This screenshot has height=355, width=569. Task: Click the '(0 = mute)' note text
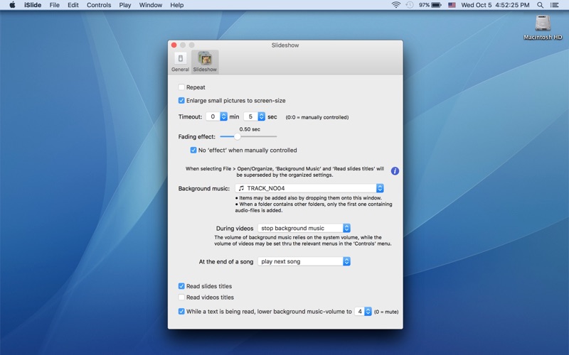coord(386,312)
